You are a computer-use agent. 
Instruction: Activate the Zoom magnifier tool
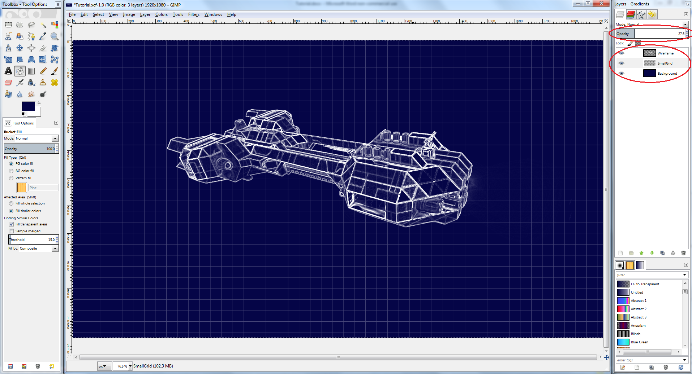(x=55, y=36)
